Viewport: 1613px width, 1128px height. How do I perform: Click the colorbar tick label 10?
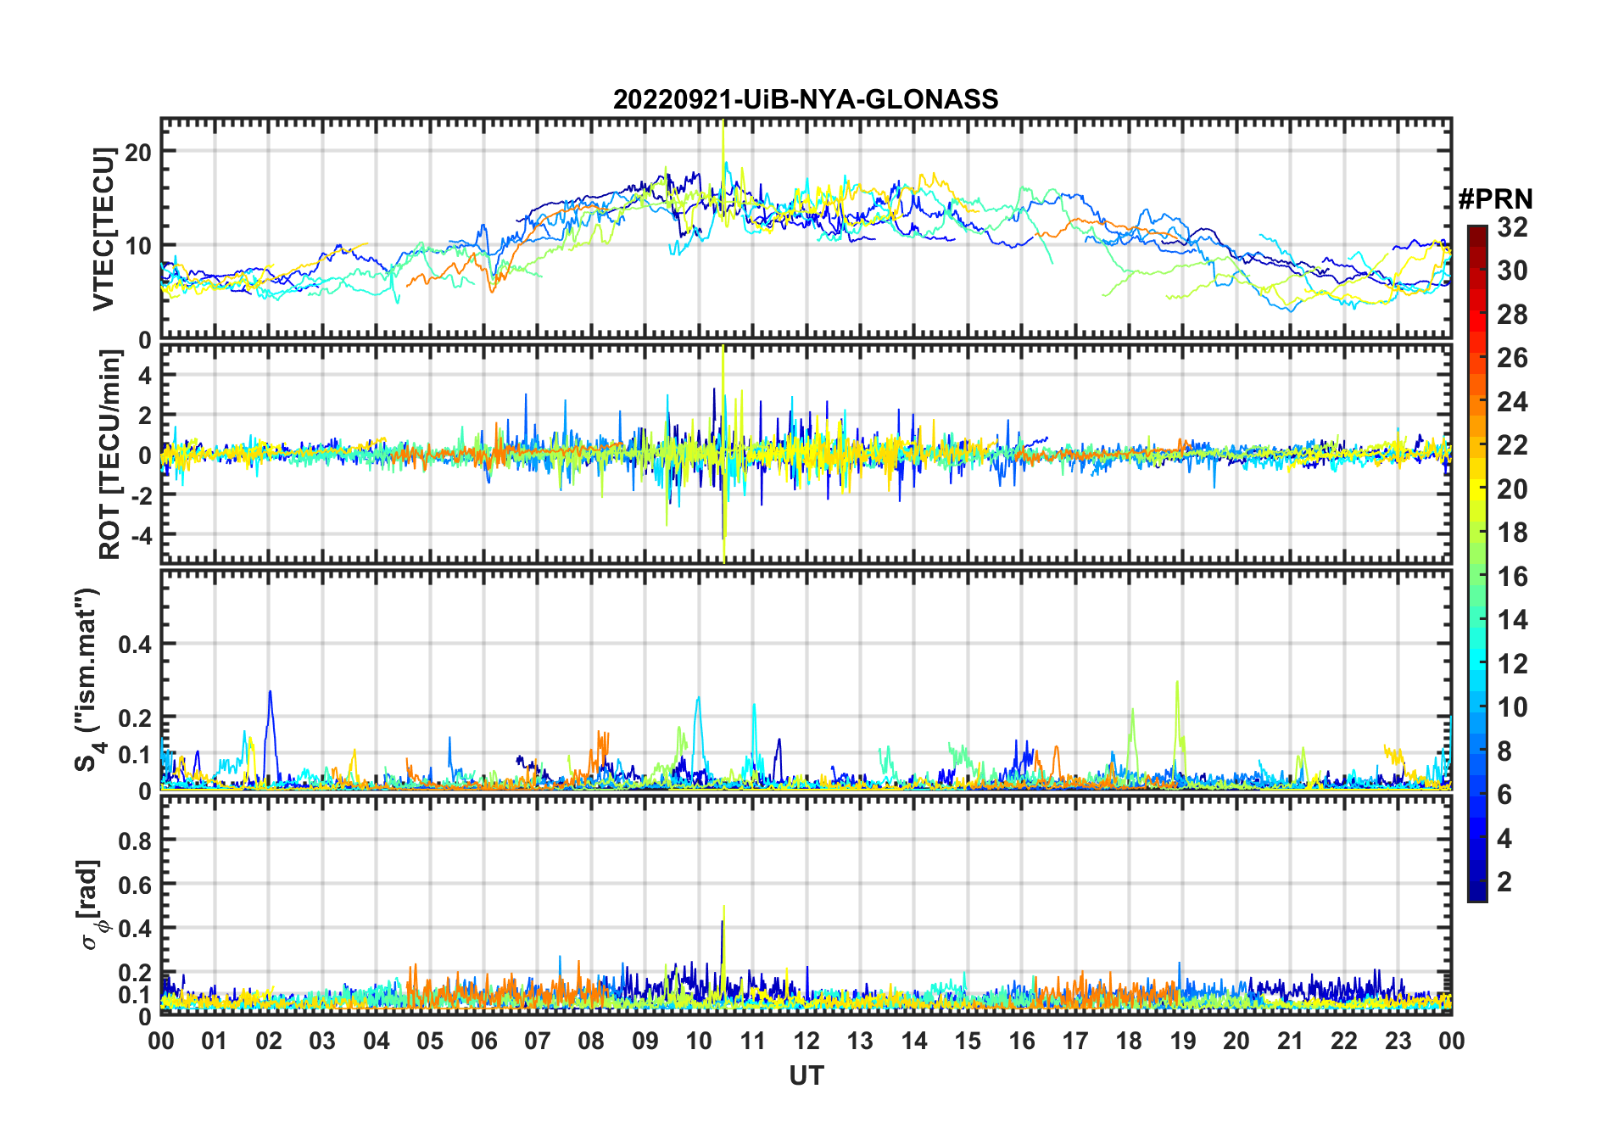pos(1512,707)
